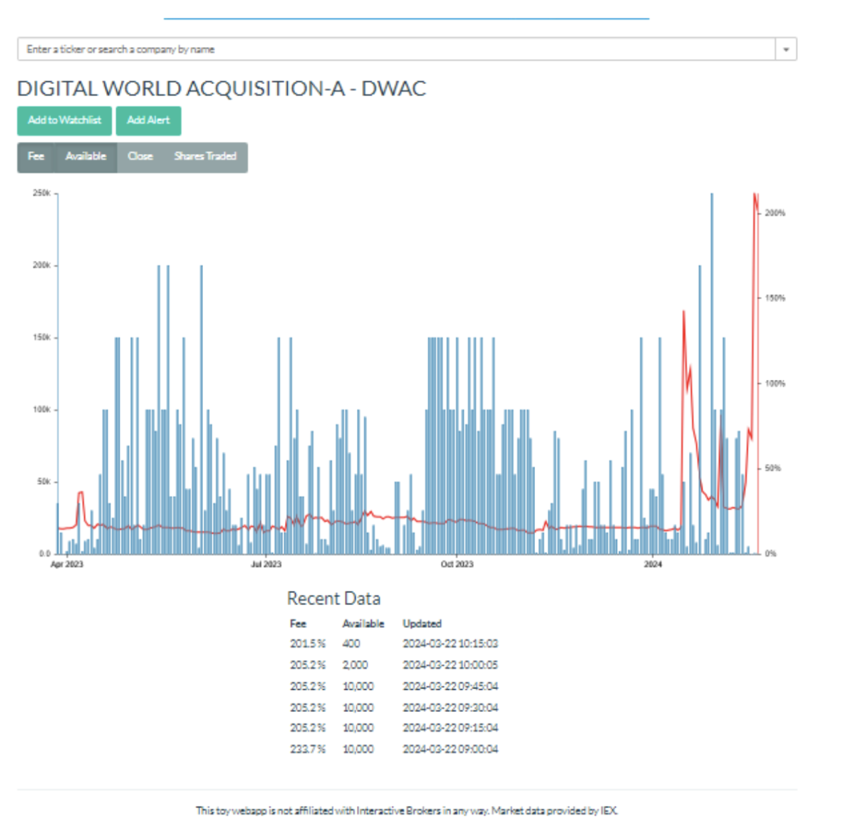
Task: Enable the Close price series
Action: tap(140, 157)
